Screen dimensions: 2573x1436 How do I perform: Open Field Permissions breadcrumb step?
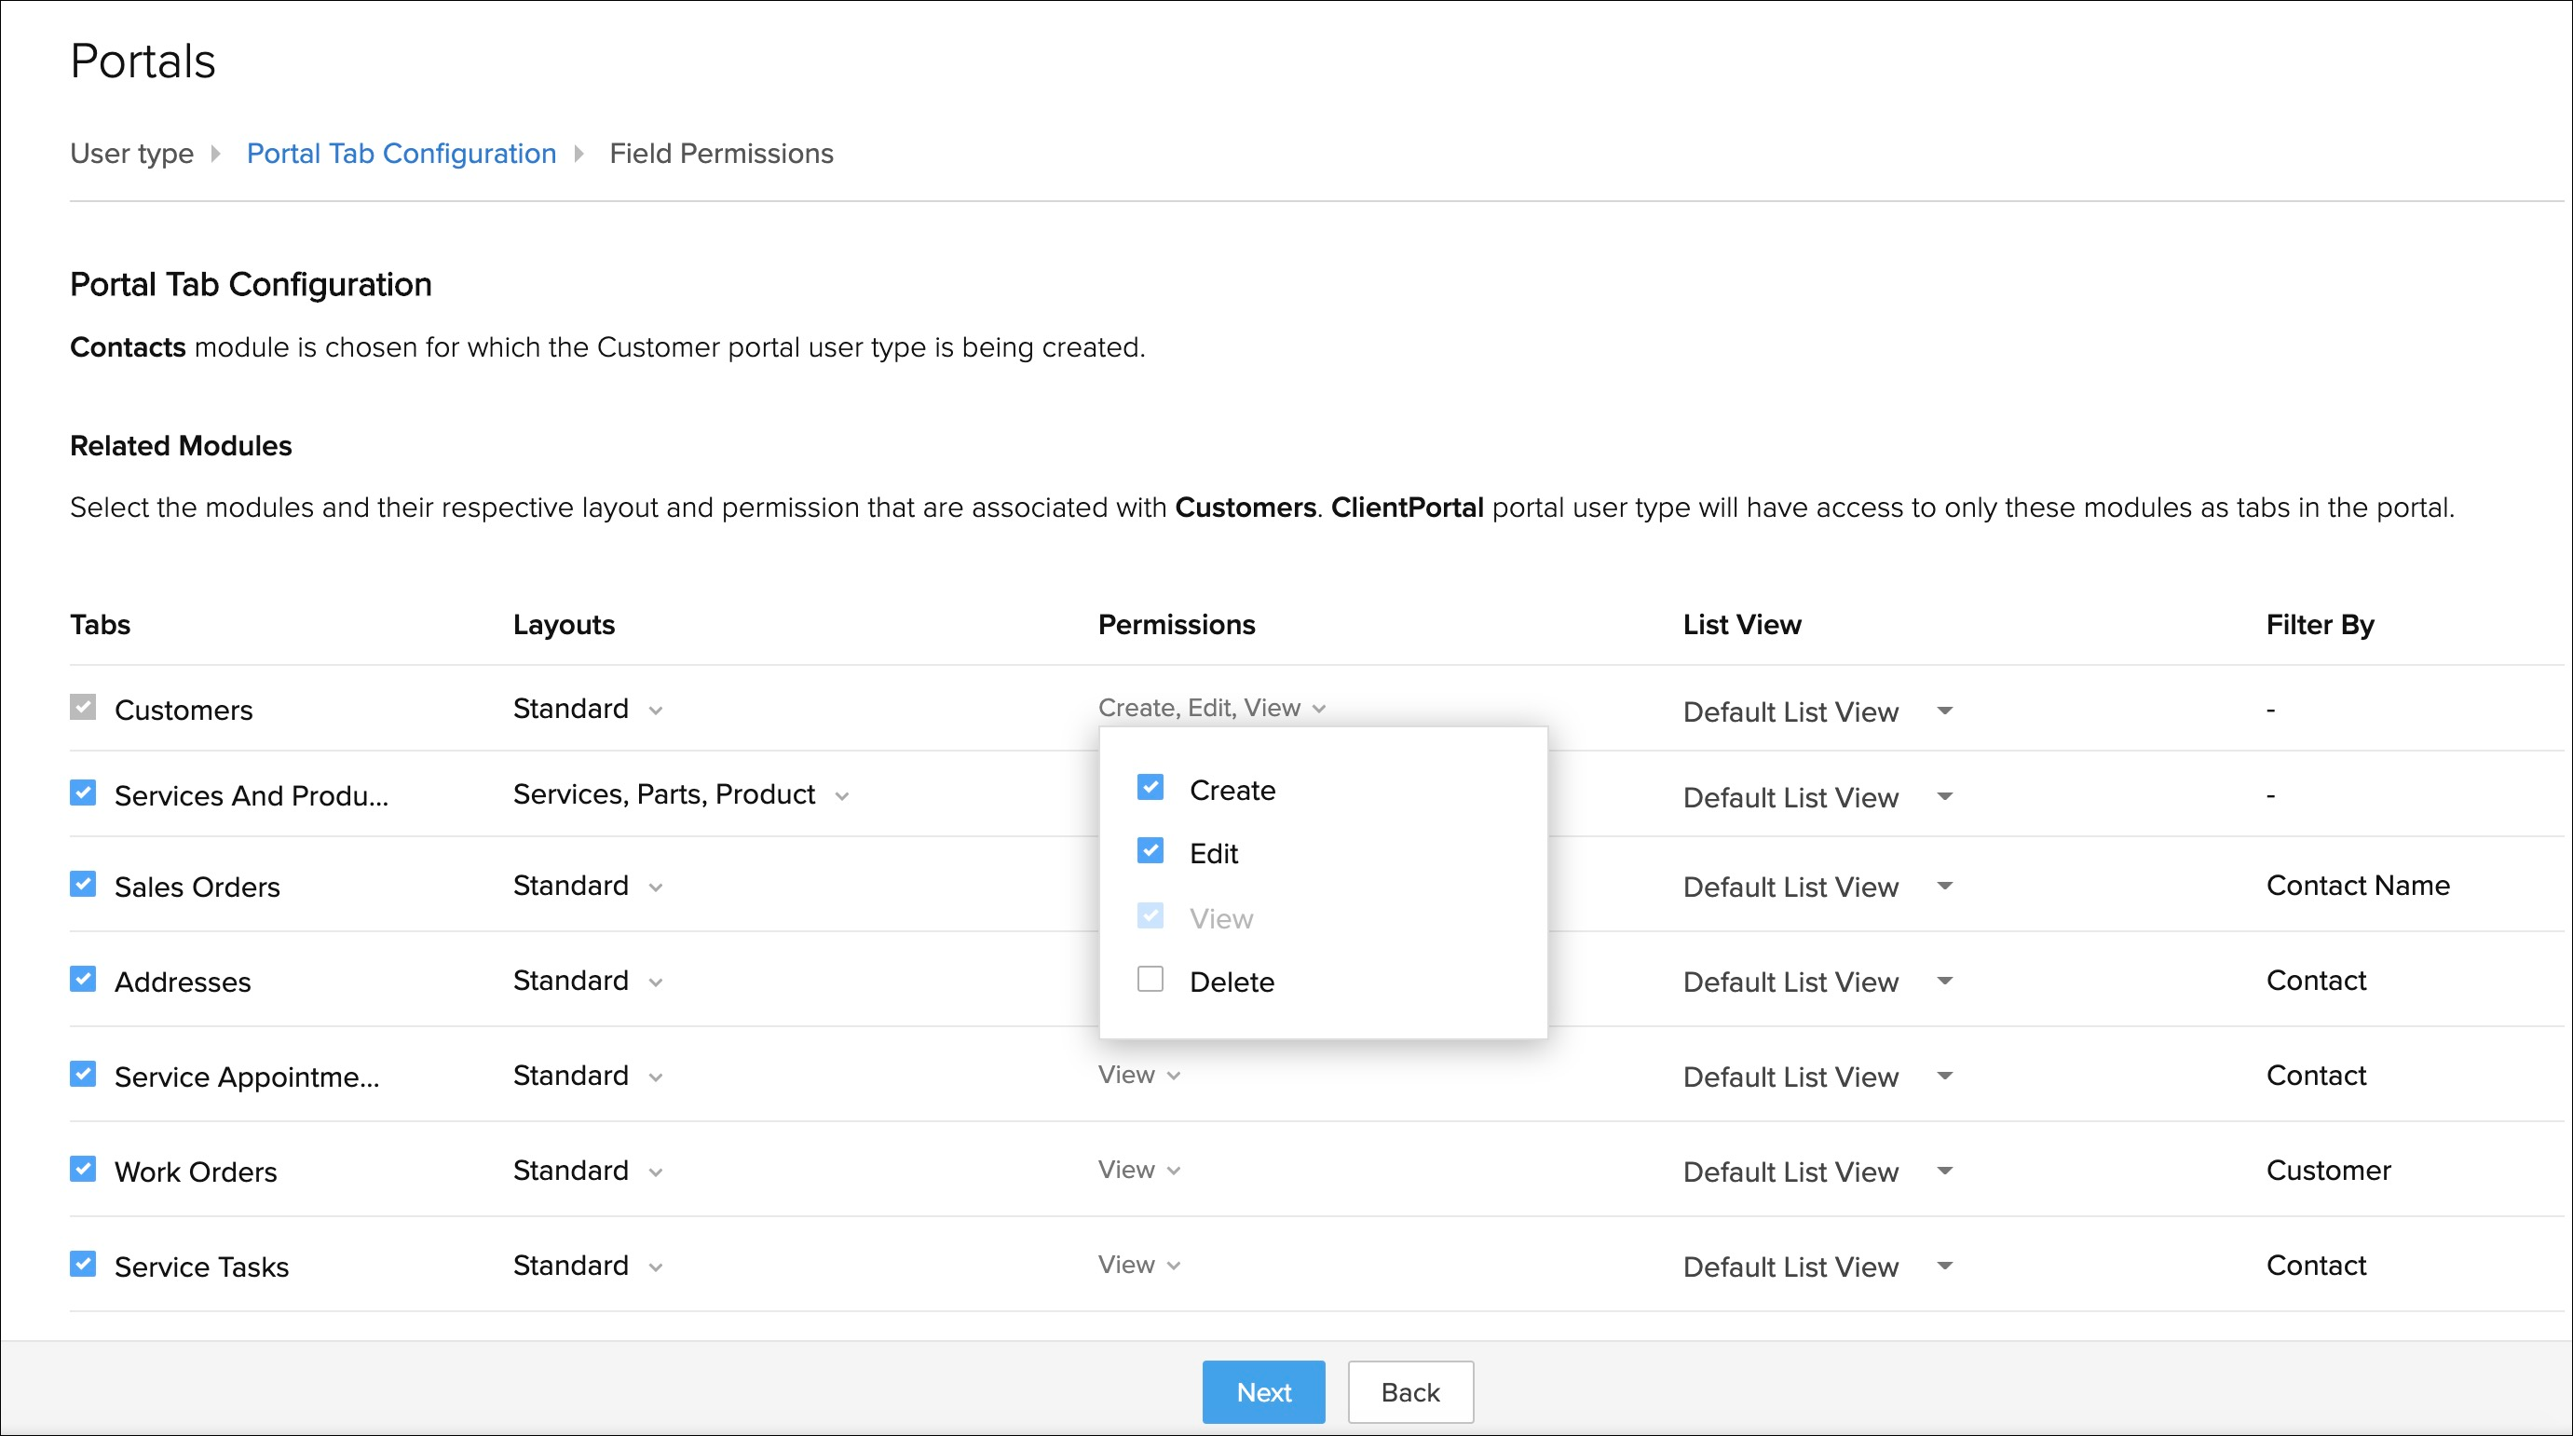point(720,154)
